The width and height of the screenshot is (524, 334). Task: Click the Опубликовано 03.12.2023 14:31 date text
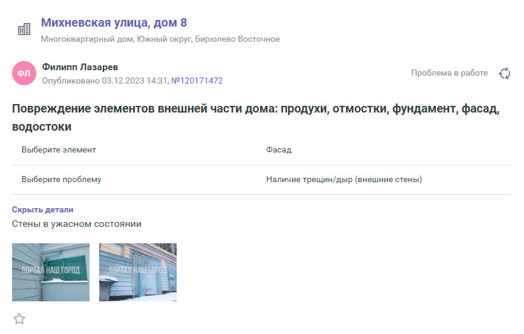coord(105,80)
